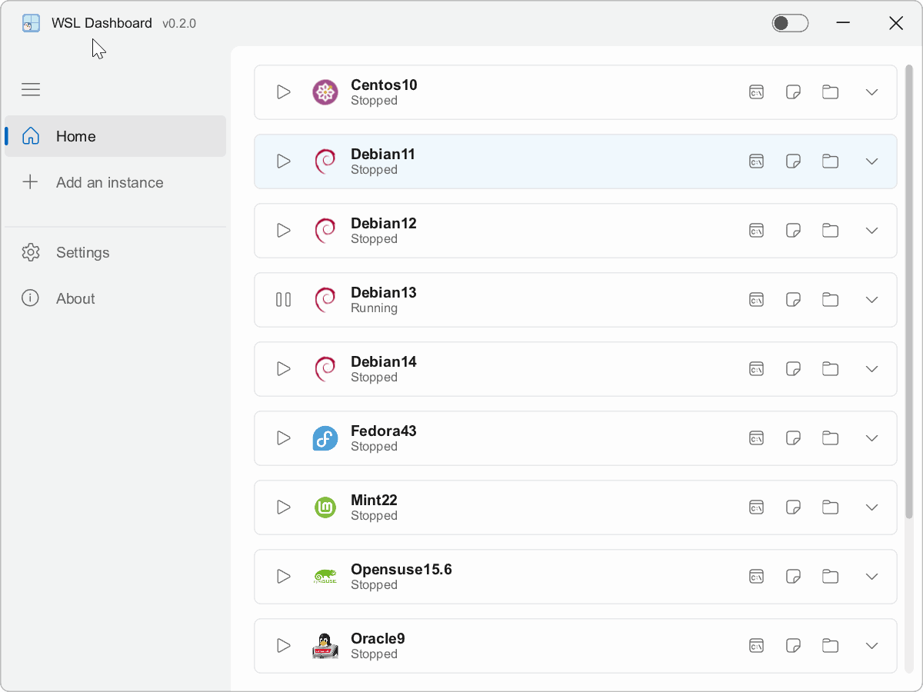Viewport: 923px width, 692px height.
Task: Expand the Debian13 chevron dropdown
Action: pos(871,300)
